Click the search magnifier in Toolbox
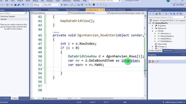Screen dimensions: 186x104 point(26,13)
